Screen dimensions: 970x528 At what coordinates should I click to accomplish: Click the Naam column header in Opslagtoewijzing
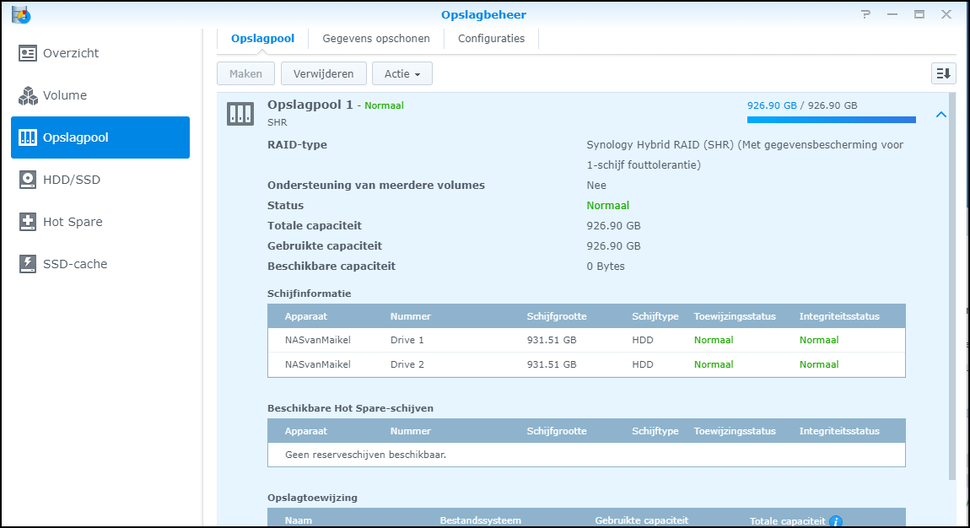[x=299, y=520]
